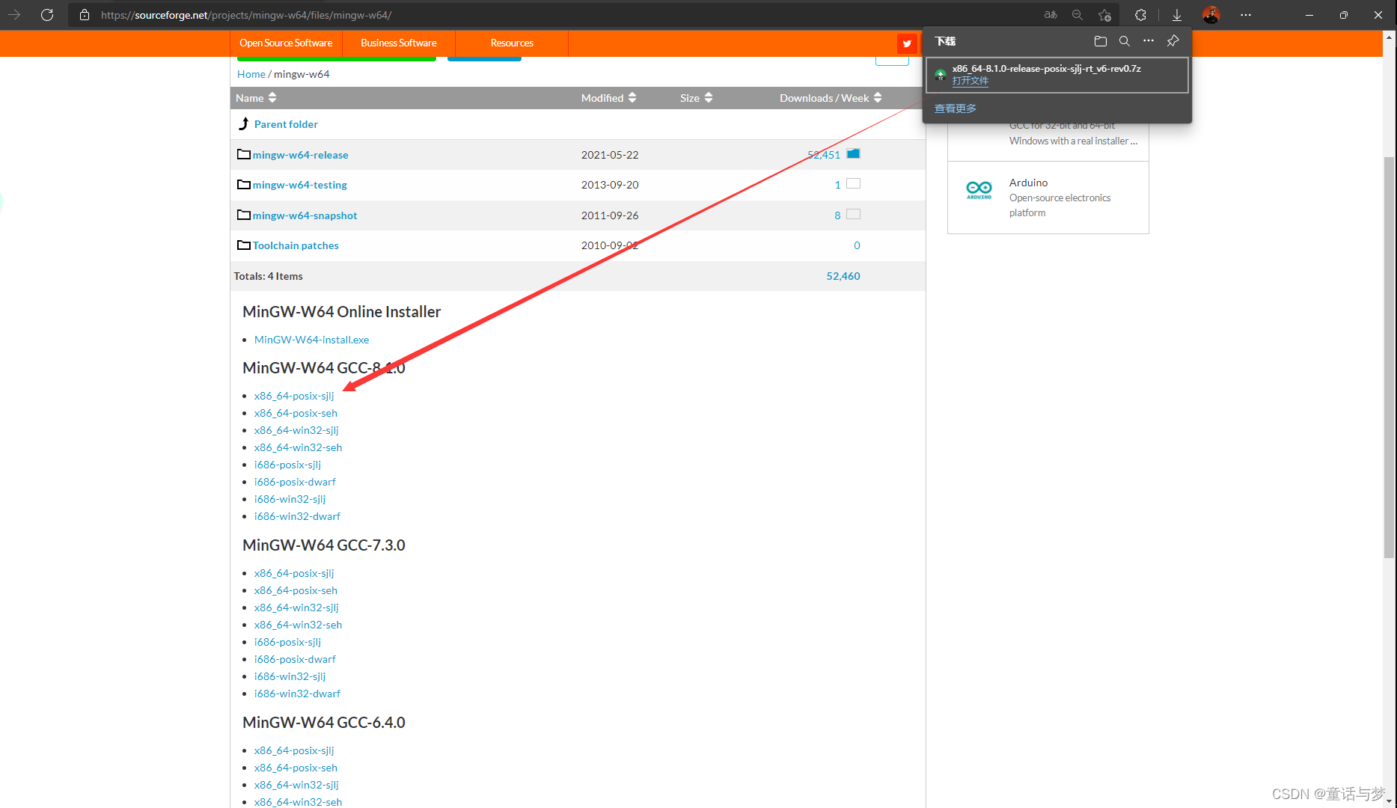The width and height of the screenshot is (1397, 808).
Task: Click the Toolchain patches folder icon
Action: pyautogui.click(x=244, y=245)
